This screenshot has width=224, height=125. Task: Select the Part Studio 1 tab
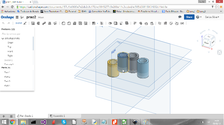click(25, 116)
